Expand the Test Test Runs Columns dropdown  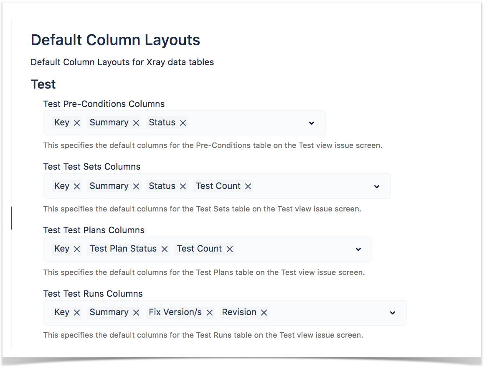[x=393, y=313]
